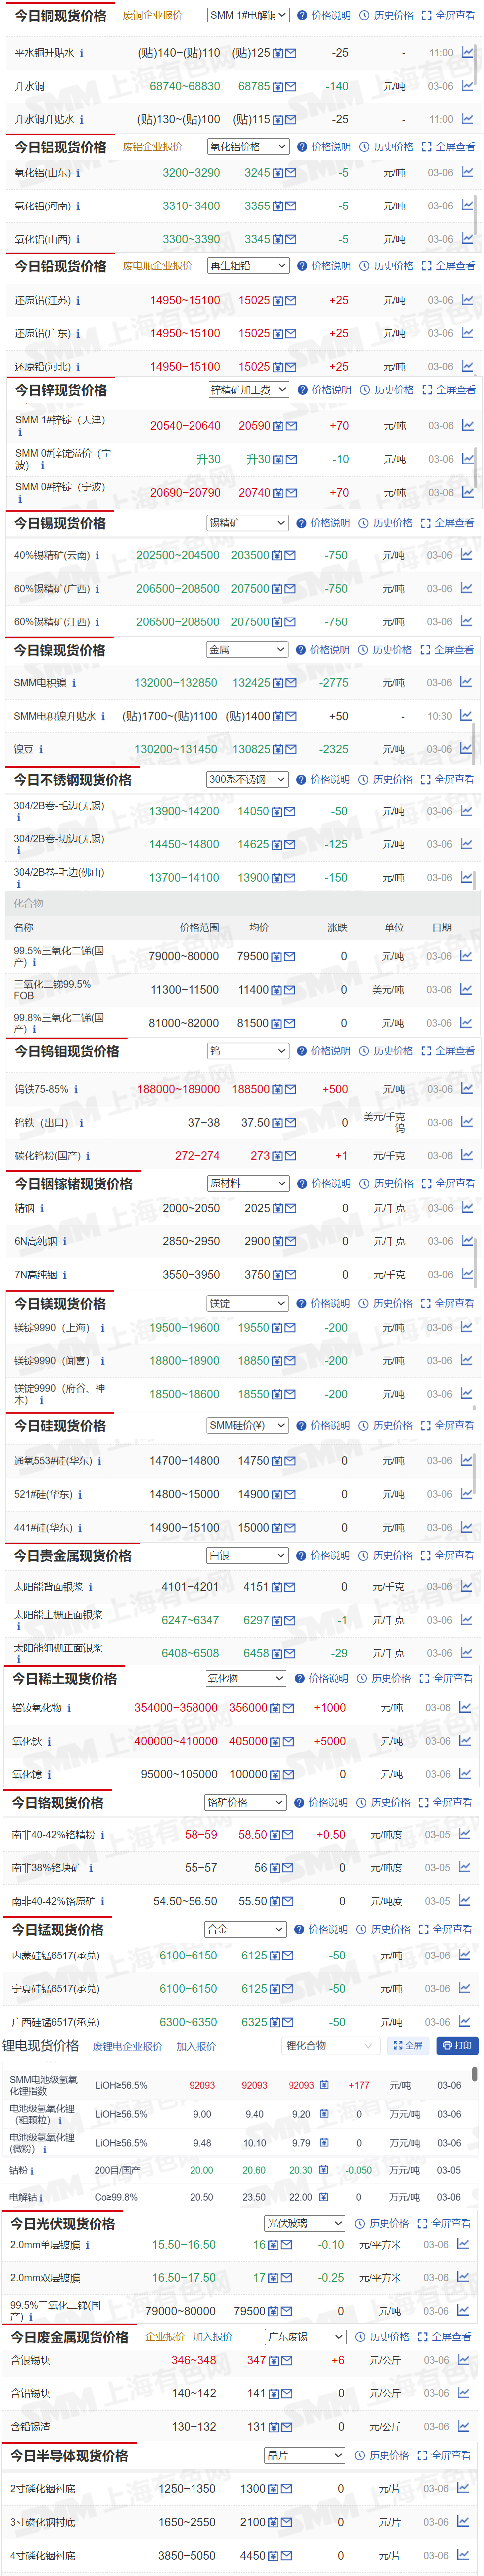Click the 打印 button in lithium section

458,2046
